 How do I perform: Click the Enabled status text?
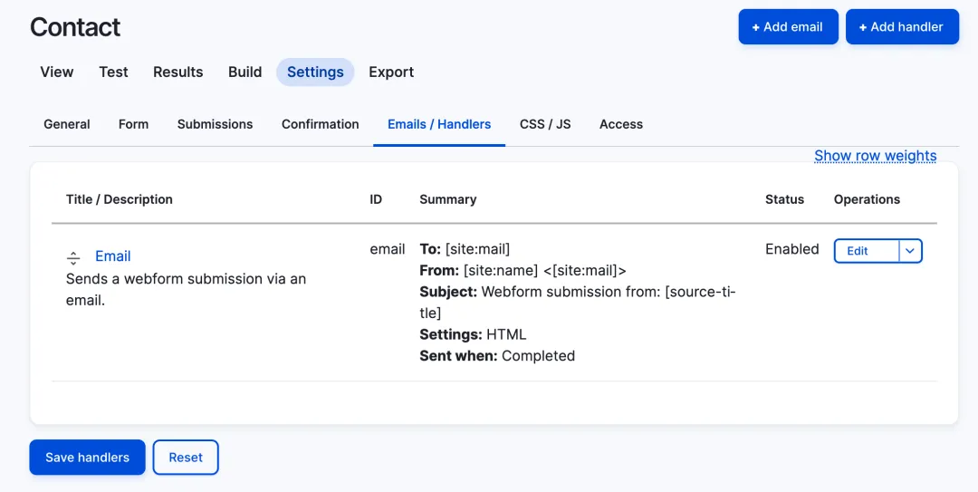(x=792, y=249)
